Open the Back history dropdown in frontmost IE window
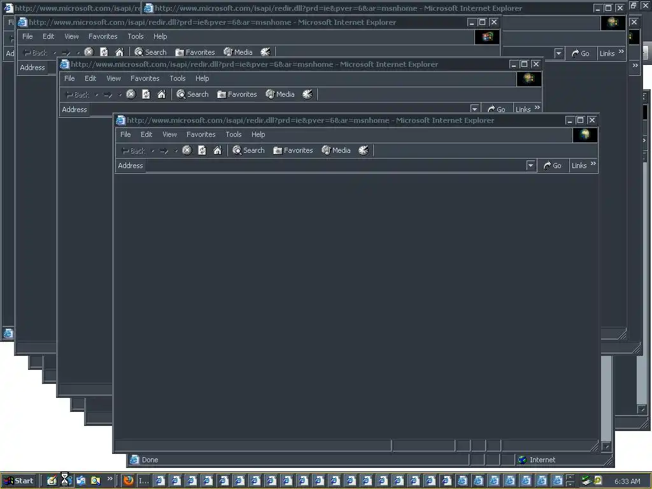This screenshot has width=652, height=489. pyautogui.click(x=153, y=151)
